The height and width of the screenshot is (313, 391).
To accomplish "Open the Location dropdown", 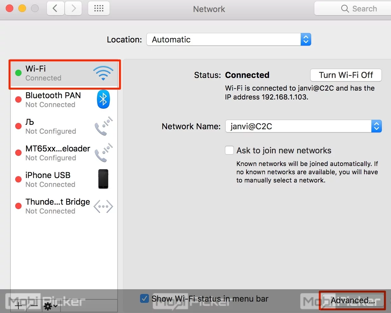I will click(229, 40).
